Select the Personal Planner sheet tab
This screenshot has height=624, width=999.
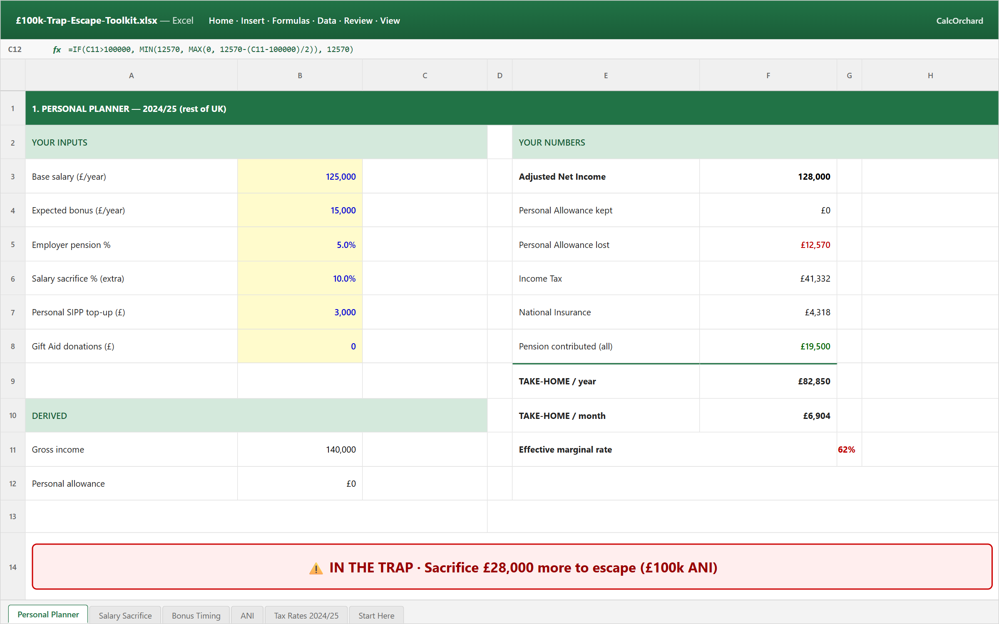[x=48, y=614]
